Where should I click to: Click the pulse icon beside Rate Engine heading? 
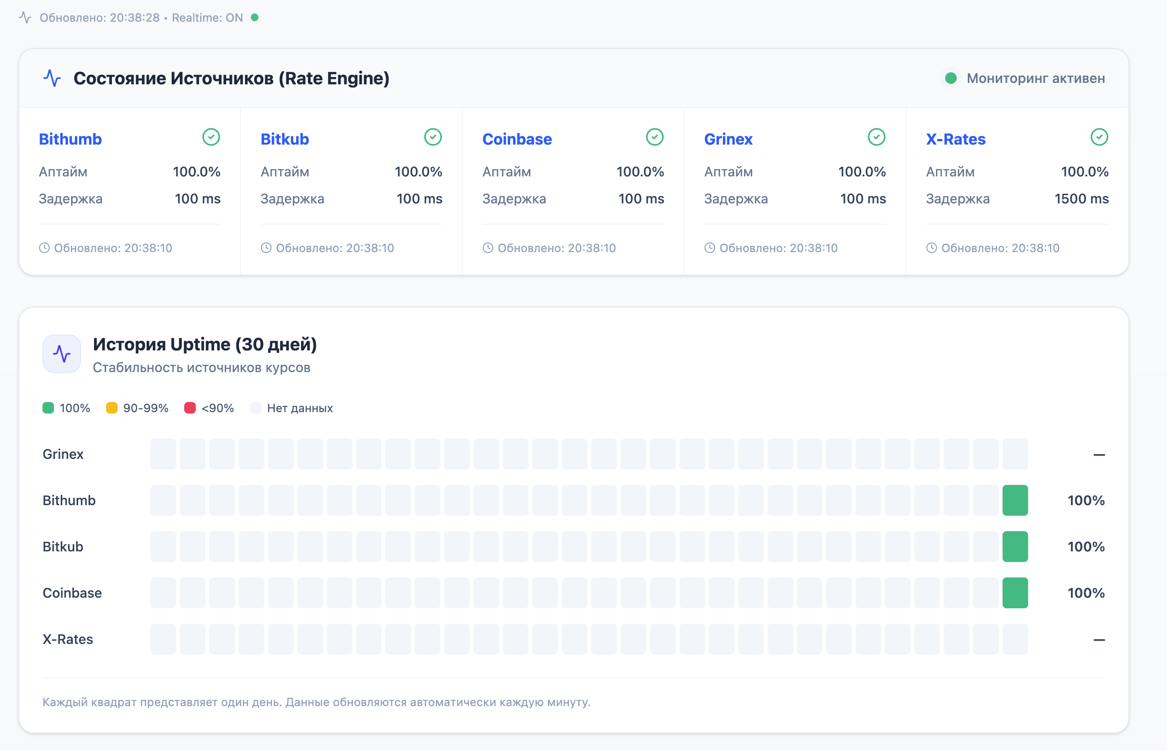[52, 78]
